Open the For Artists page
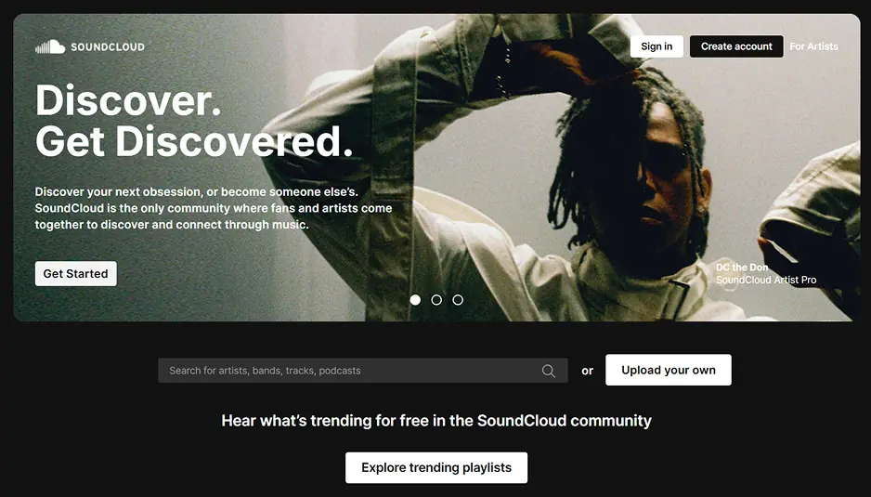This screenshot has height=497, width=871. pos(813,46)
